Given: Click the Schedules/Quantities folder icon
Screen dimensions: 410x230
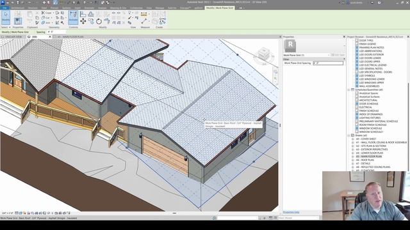Looking at the screenshot, I should click(x=352, y=89).
